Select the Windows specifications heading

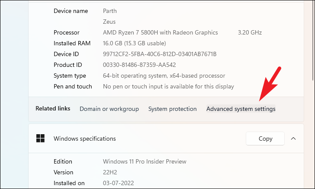(x=84, y=139)
